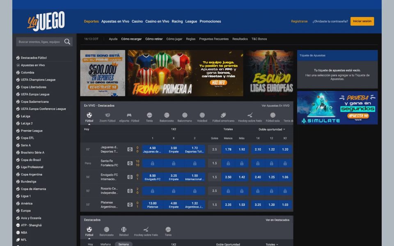Viewport: 394px width, 246px height.
Task: Switch to the Mañana tab
Action: pyautogui.click(x=105, y=244)
